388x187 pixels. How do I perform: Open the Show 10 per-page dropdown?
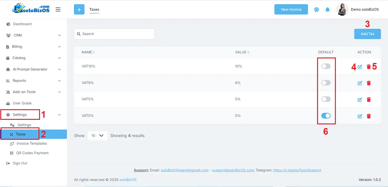(x=97, y=136)
